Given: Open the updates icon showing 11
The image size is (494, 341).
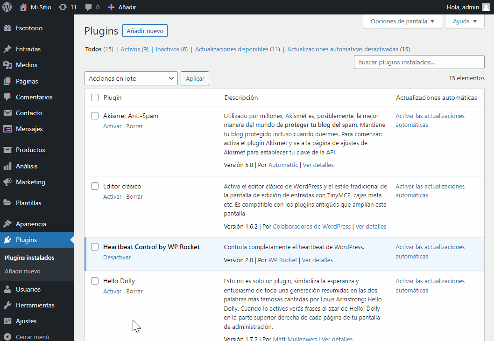Looking at the screenshot, I should coord(63,7).
